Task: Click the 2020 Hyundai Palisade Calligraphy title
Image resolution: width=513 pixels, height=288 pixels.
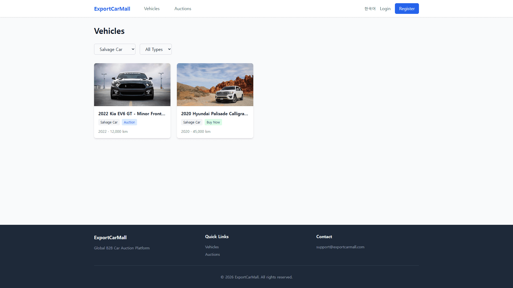Action: click(215, 114)
